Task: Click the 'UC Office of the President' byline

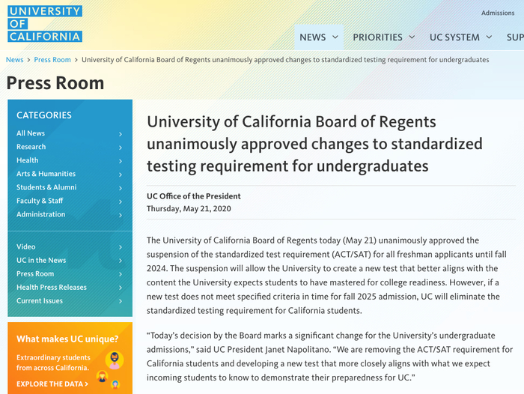Action: coord(193,196)
